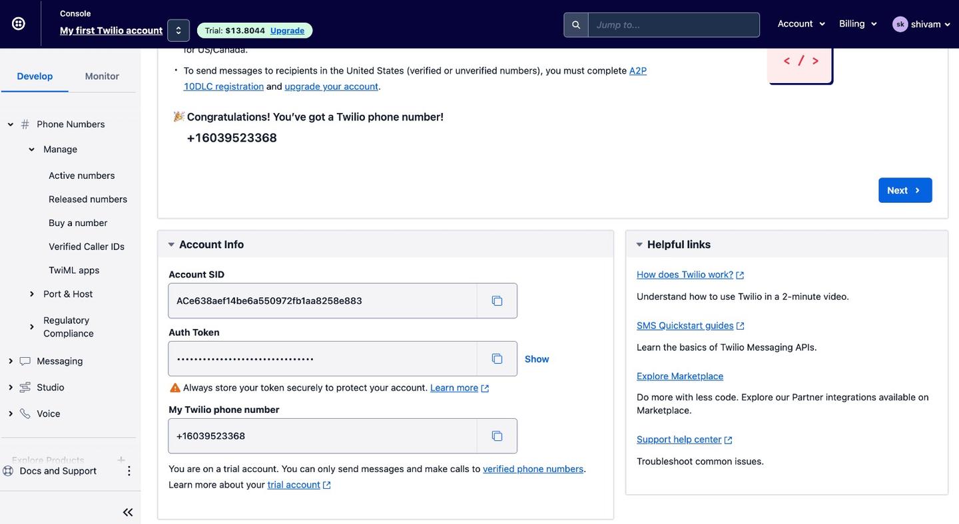This screenshot has height=524, width=959.
Task: Open Buy a number page
Action: [78, 223]
